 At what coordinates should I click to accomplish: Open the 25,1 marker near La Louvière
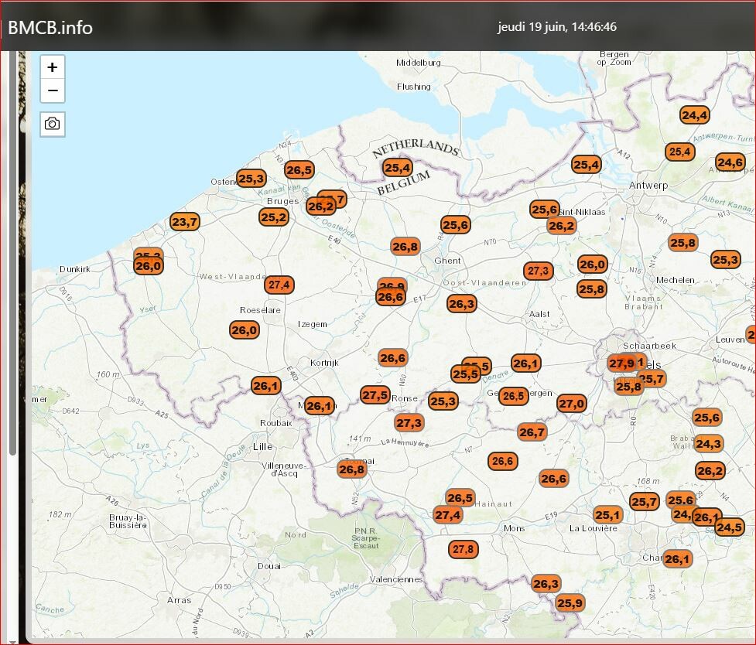(x=607, y=515)
